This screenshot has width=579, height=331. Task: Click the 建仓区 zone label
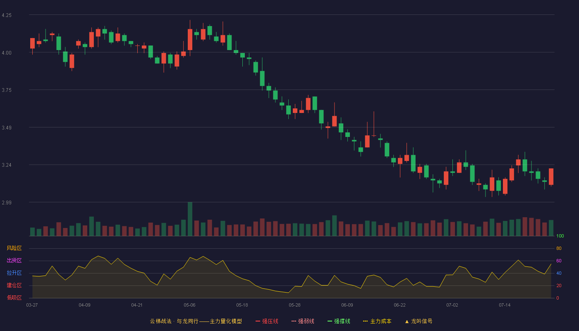14,285
